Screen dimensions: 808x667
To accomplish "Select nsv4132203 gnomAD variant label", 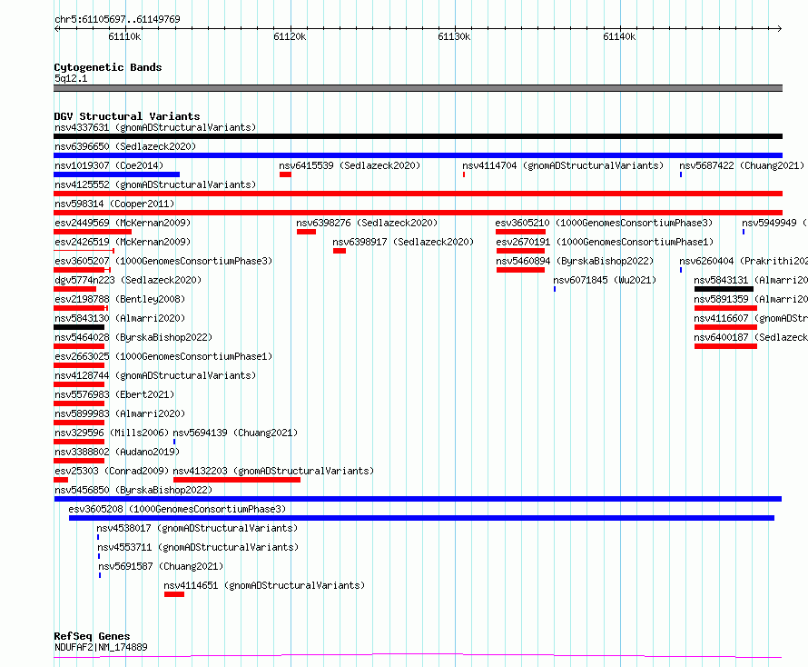I will [x=273, y=471].
